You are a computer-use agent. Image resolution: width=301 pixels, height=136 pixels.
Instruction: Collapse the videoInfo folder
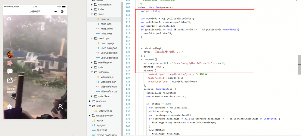[x=92, y=72]
